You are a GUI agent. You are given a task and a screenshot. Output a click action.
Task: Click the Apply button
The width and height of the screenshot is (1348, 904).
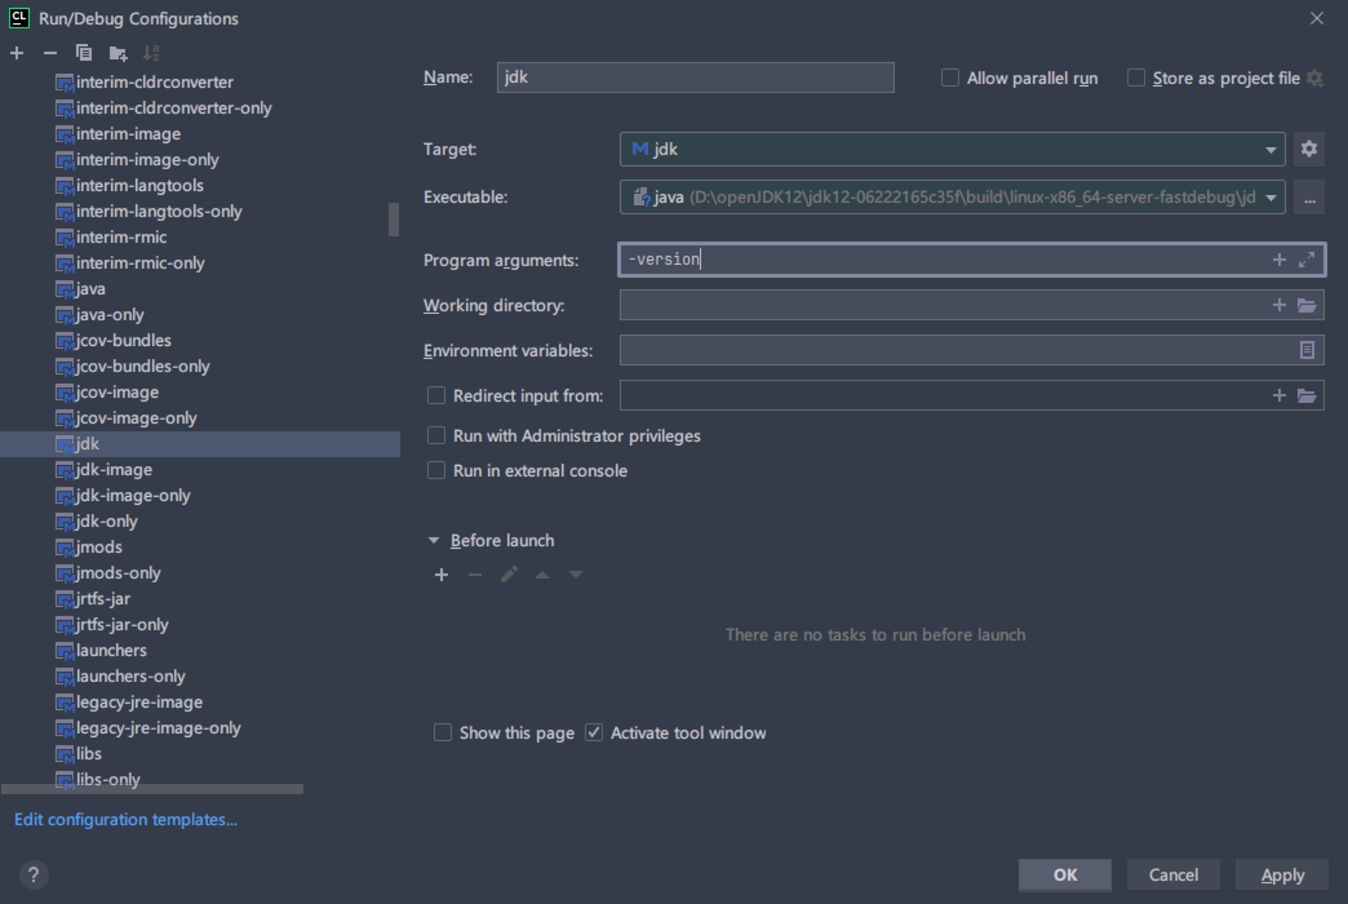coord(1282,875)
